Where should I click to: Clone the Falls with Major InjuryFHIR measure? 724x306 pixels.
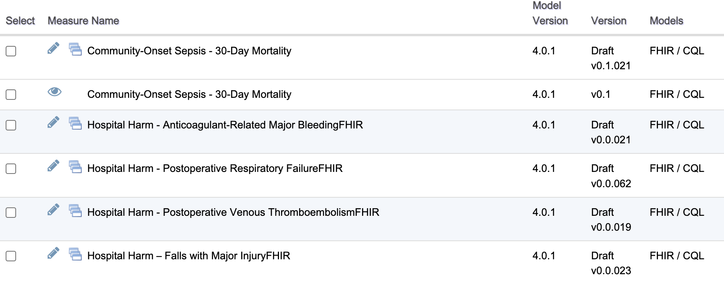(75, 254)
